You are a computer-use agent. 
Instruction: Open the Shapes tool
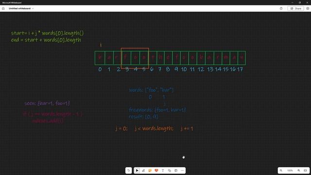tap(170, 171)
